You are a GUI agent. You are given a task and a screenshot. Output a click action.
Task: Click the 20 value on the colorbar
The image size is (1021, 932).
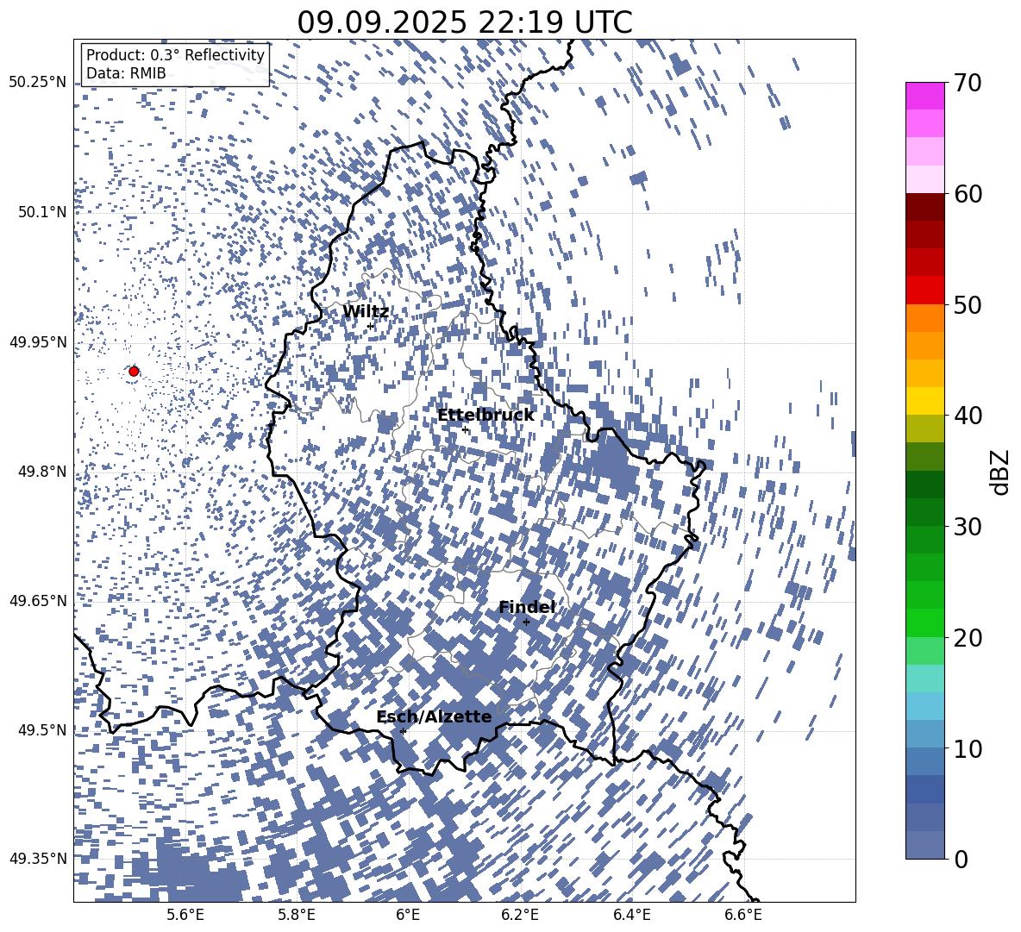tap(967, 637)
